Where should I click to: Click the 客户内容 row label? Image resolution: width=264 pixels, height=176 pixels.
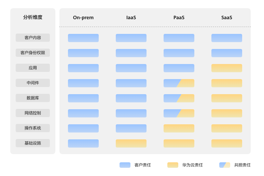pos(33,38)
